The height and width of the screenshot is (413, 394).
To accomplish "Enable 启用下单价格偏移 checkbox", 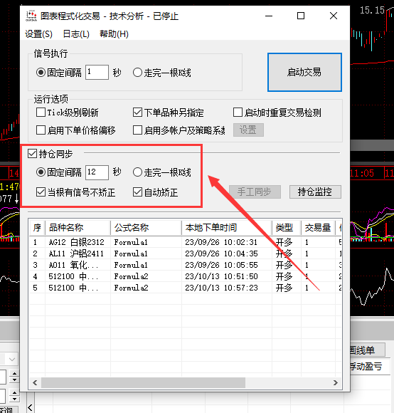I will 41,130.
